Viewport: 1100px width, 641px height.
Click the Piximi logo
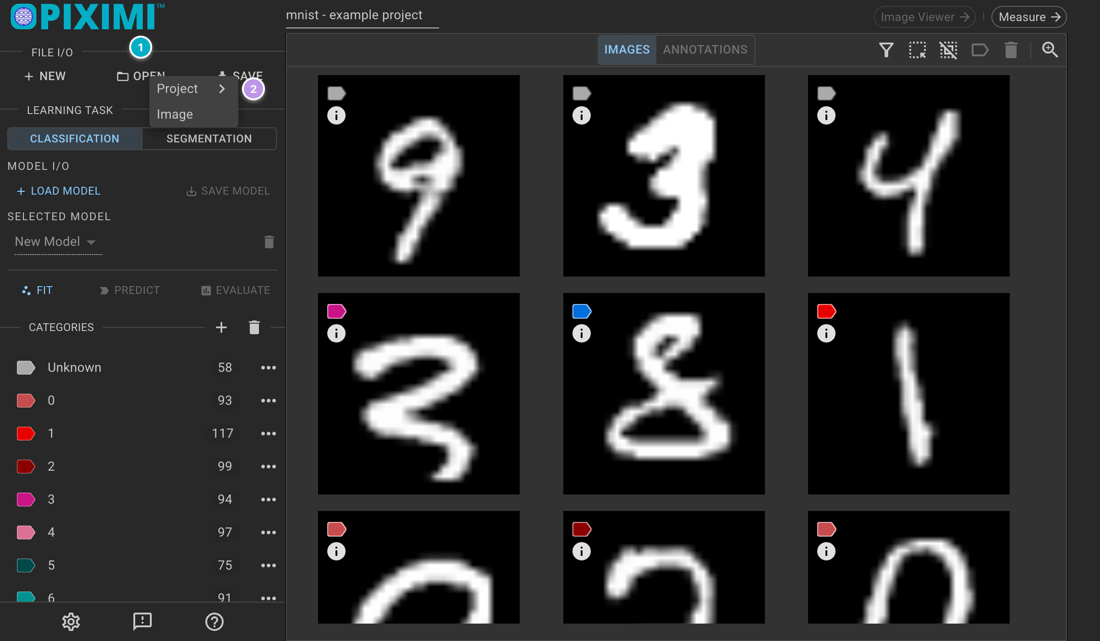87,17
